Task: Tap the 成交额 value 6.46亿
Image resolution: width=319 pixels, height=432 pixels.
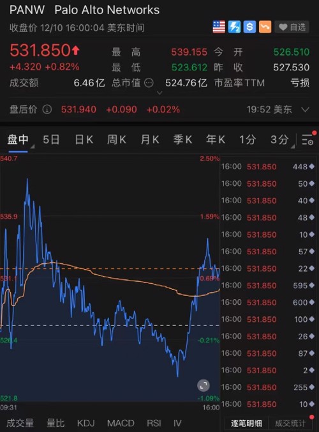Action: [89, 83]
